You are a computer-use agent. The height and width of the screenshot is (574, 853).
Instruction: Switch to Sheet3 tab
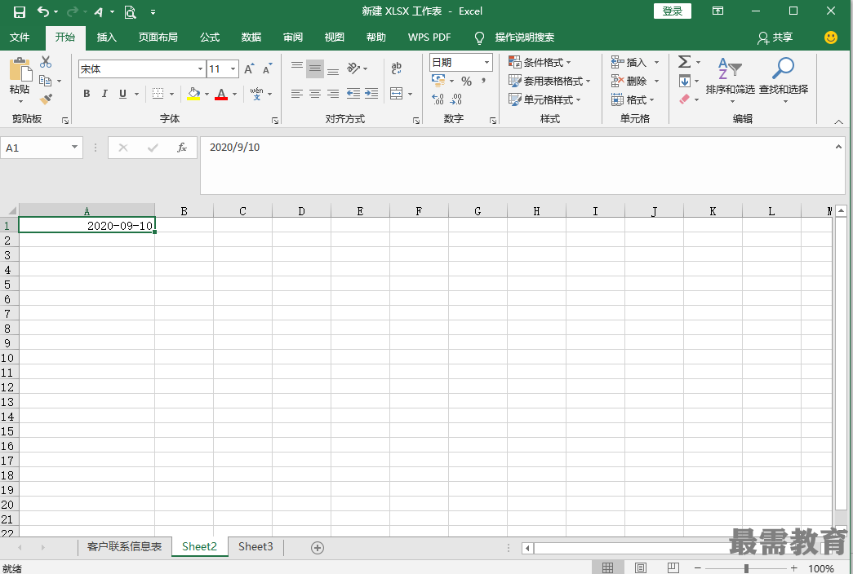click(x=255, y=547)
